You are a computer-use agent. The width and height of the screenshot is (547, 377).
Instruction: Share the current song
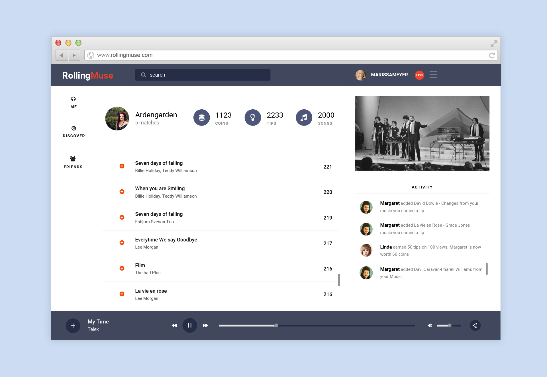click(x=475, y=325)
